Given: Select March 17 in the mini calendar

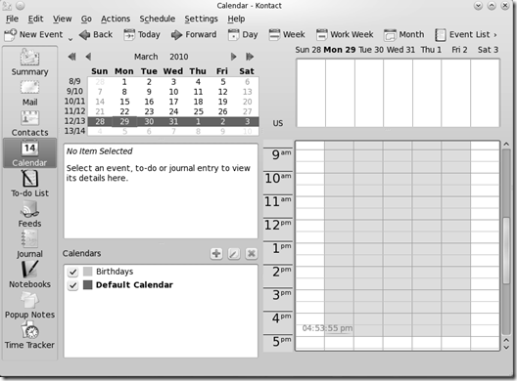Looking at the screenshot, I should [x=173, y=102].
